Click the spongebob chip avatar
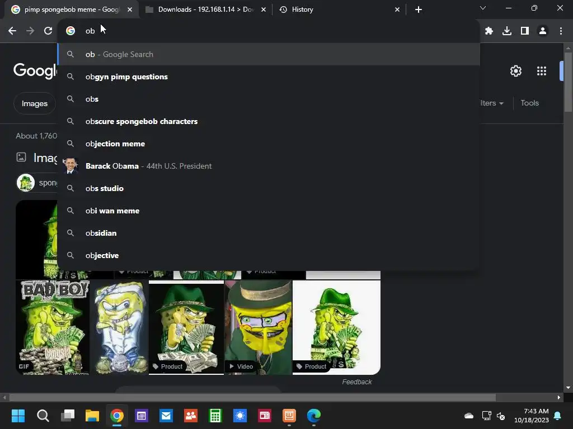573x429 pixels. (x=26, y=183)
